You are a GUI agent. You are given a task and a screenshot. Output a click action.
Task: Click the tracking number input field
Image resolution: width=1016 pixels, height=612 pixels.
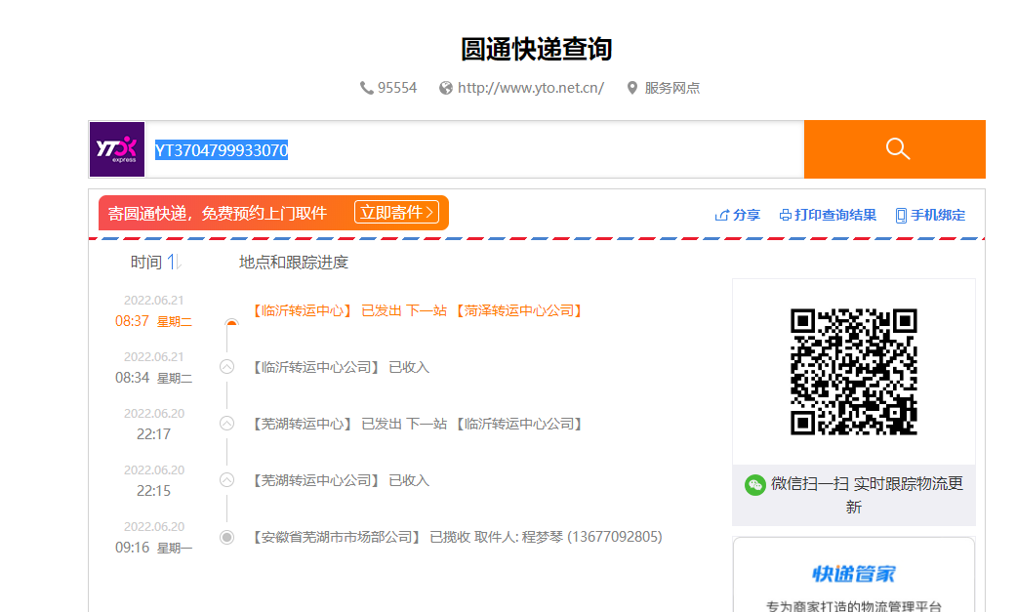[475, 149]
